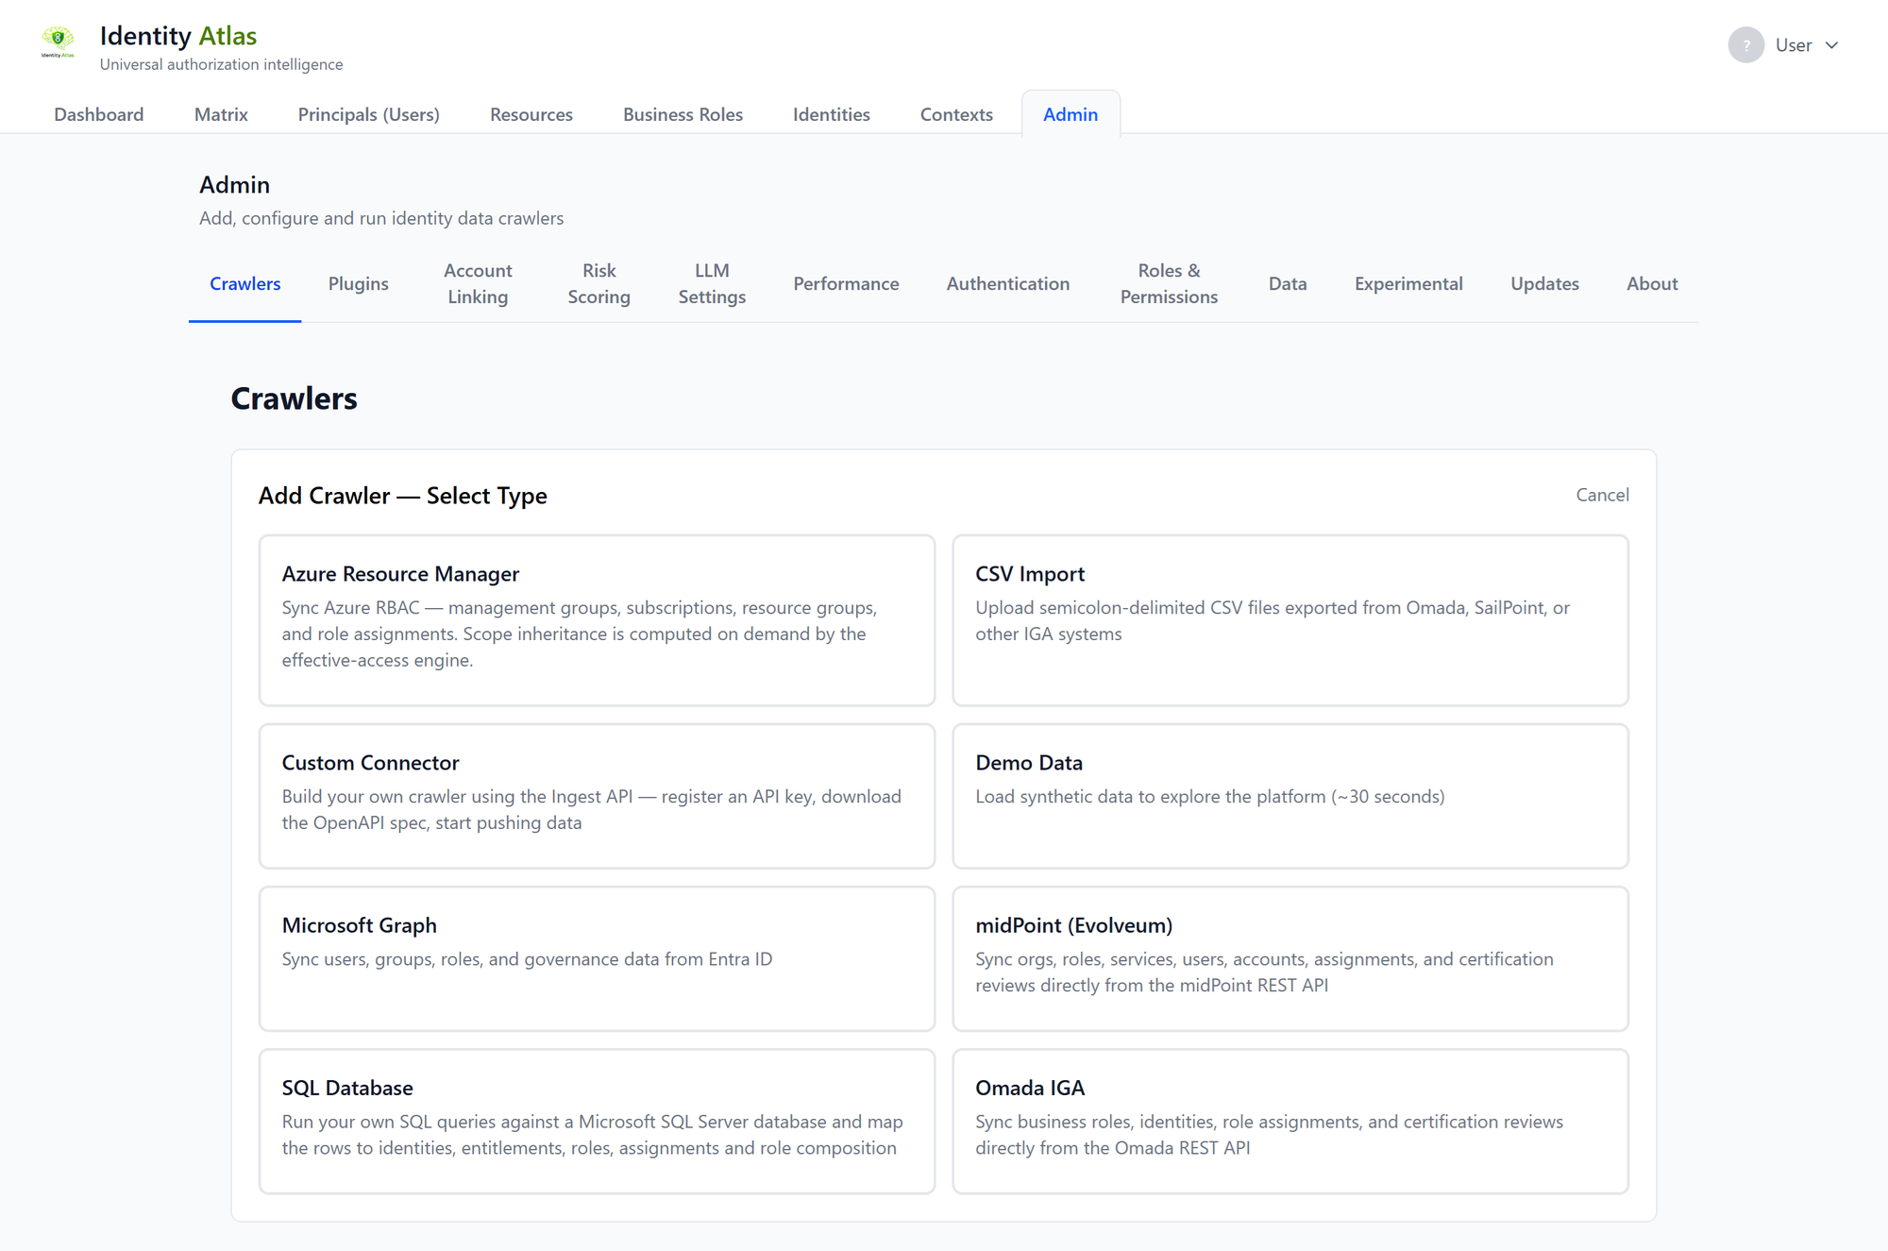1888x1251 pixels.
Task: Open LLM Settings sub-tab
Action: [x=712, y=283]
